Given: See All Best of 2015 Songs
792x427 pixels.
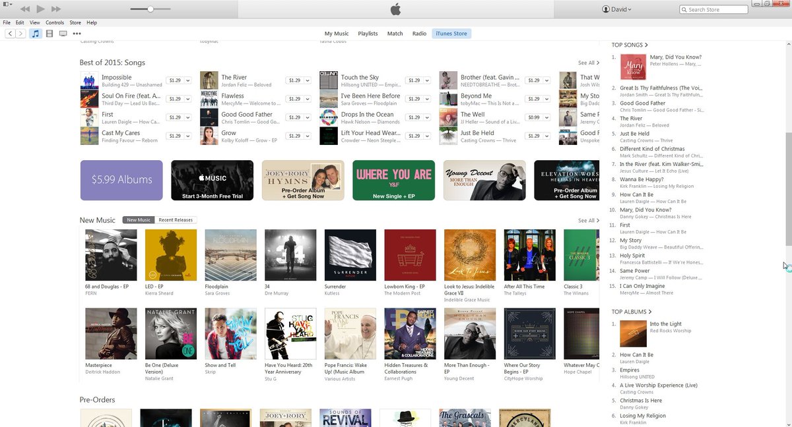Looking at the screenshot, I should (x=589, y=63).
